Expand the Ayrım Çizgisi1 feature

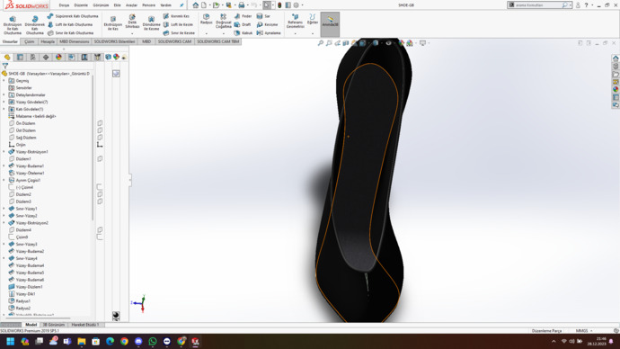[x=4, y=181]
